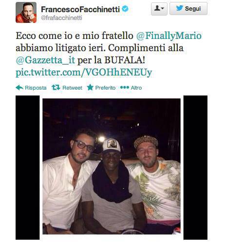Click the reply arrow icon
225x247 pixels.
click(19, 88)
